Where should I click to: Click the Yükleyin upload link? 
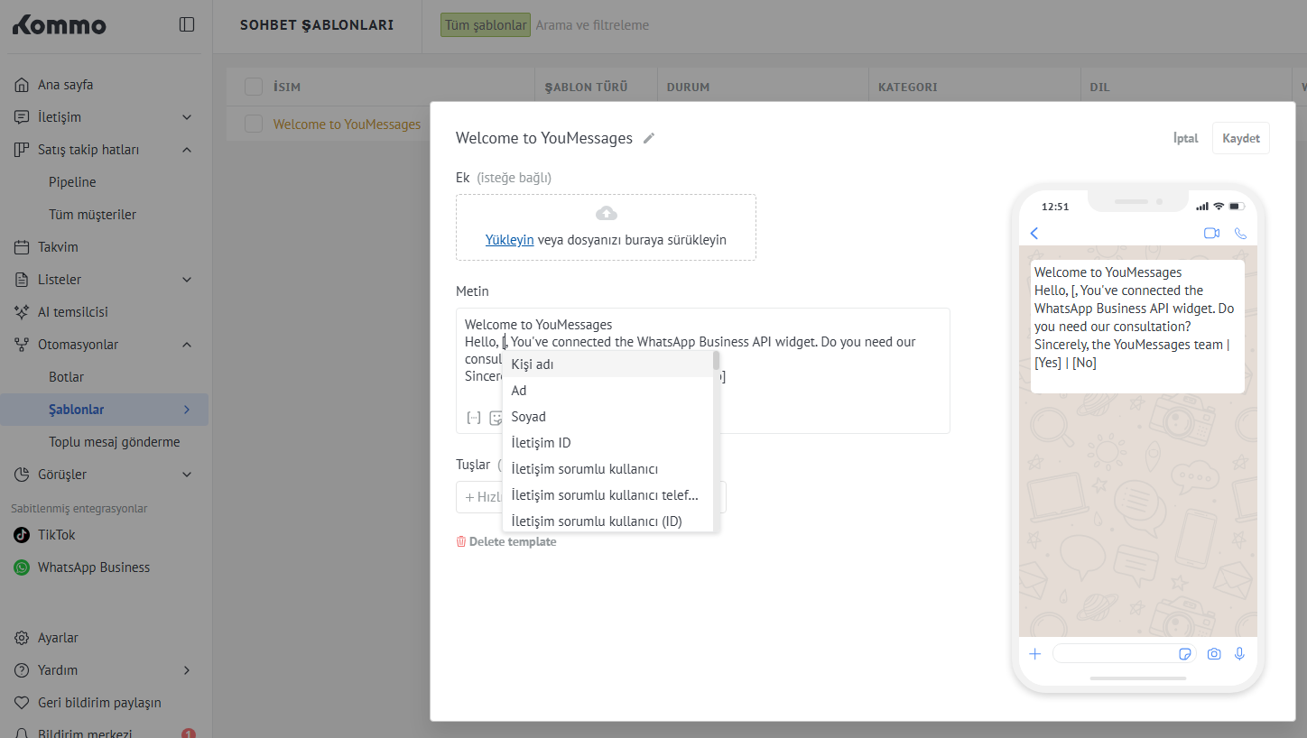[509, 240]
